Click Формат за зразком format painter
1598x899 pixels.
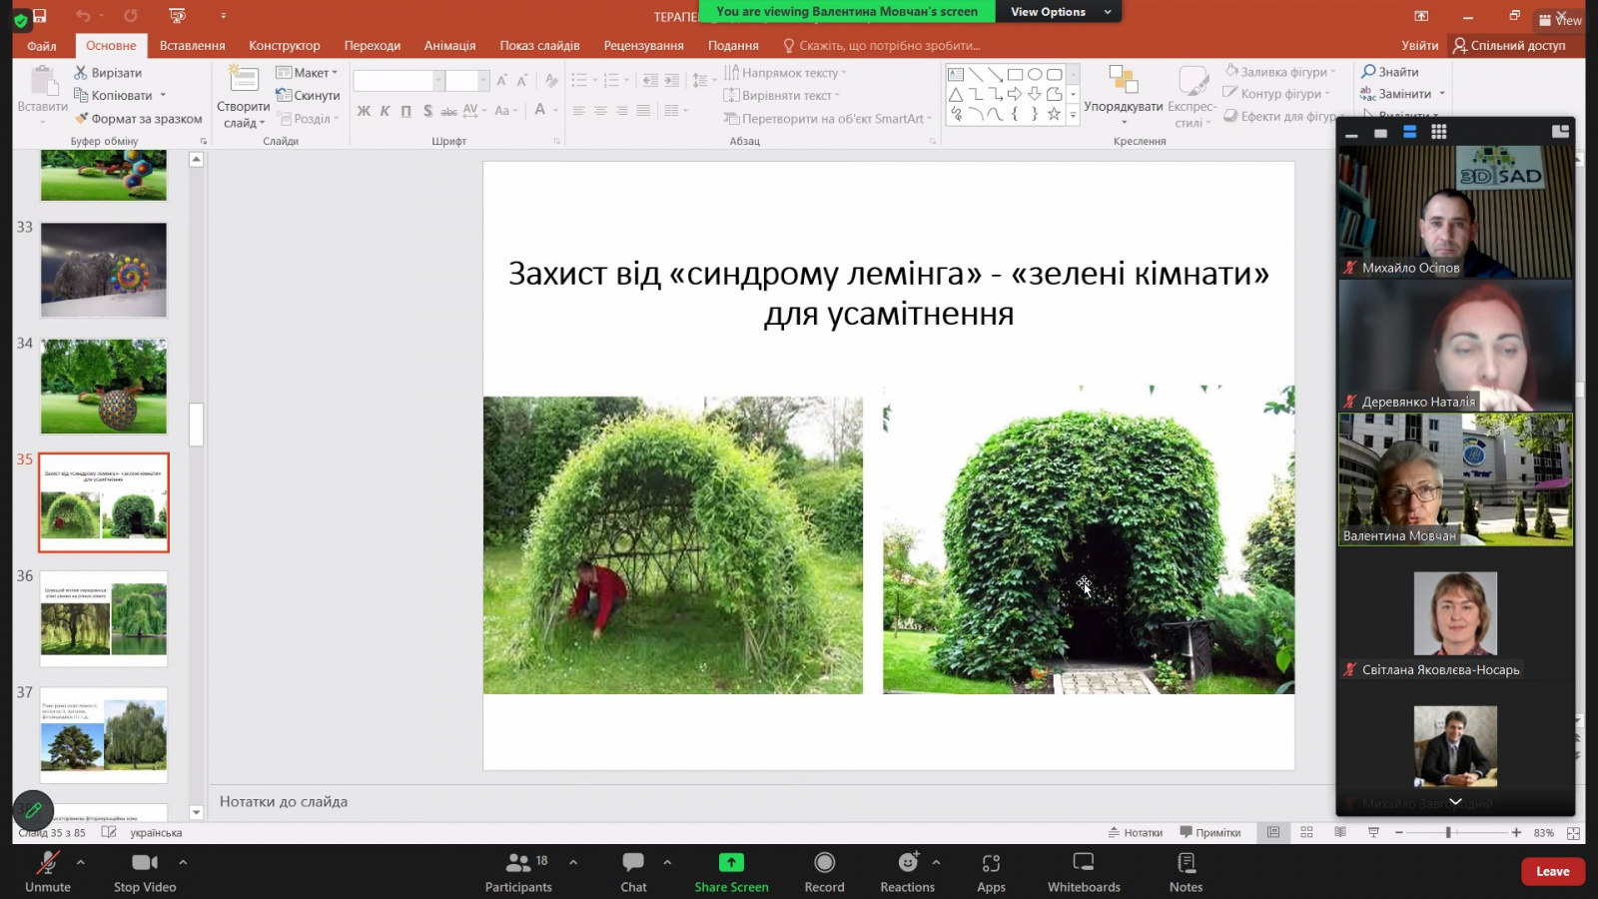click(x=138, y=119)
